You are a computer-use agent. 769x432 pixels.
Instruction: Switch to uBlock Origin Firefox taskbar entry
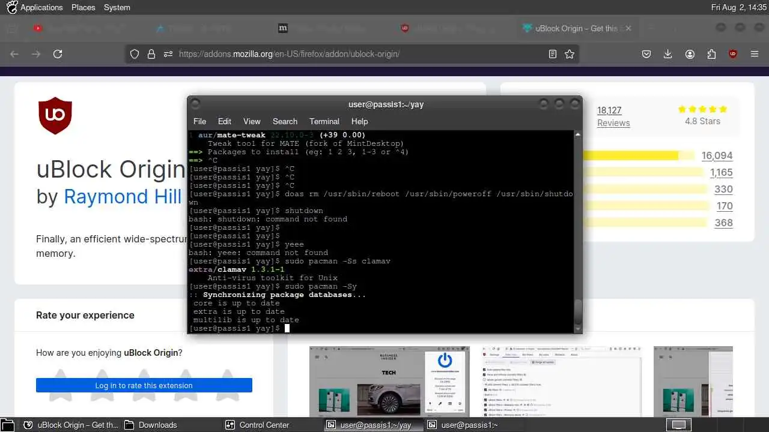tap(71, 425)
